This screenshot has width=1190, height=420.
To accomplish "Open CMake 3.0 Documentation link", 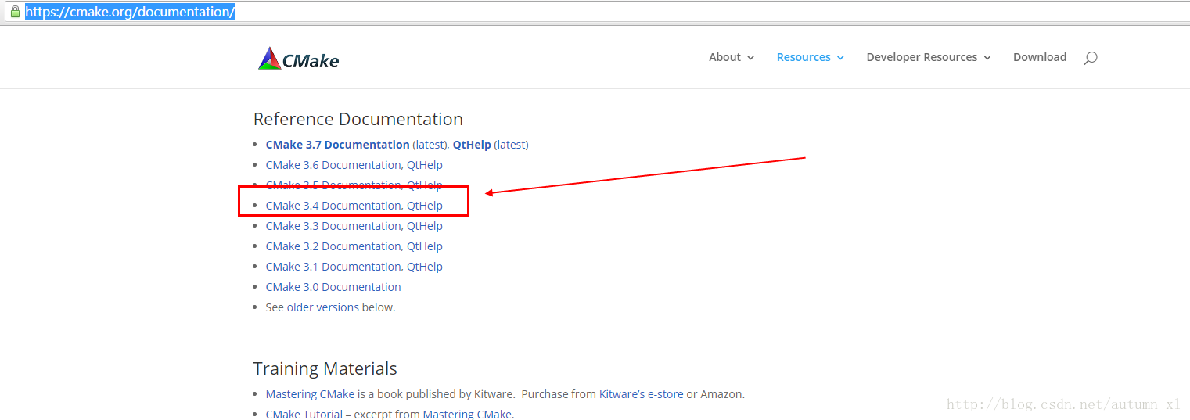I will 333,287.
